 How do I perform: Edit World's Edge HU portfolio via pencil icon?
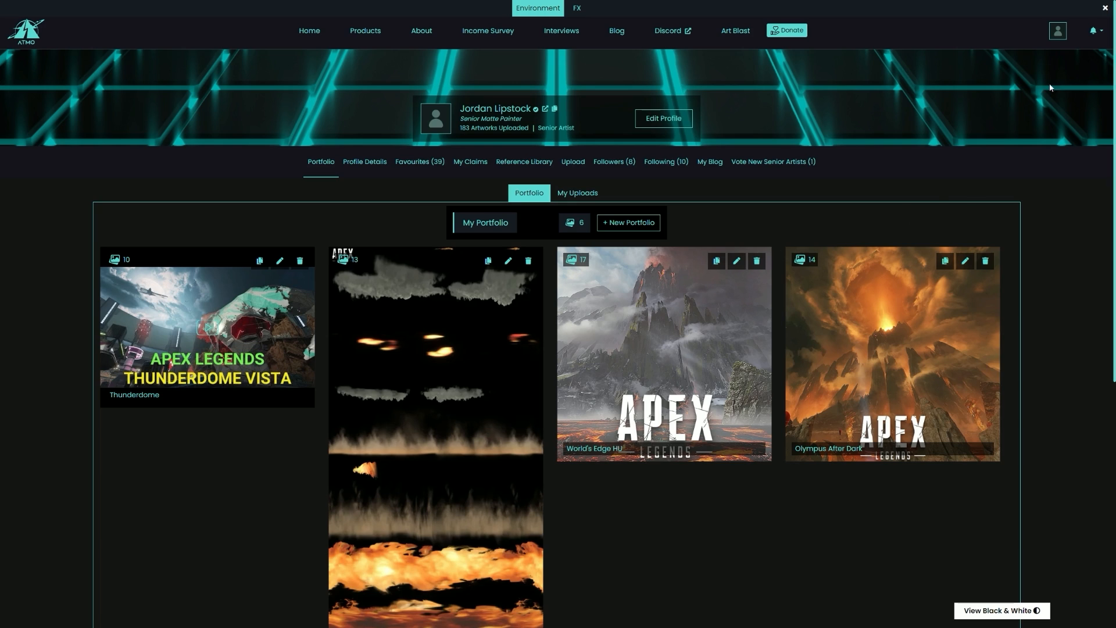pyautogui.click(x=736, y=261)
